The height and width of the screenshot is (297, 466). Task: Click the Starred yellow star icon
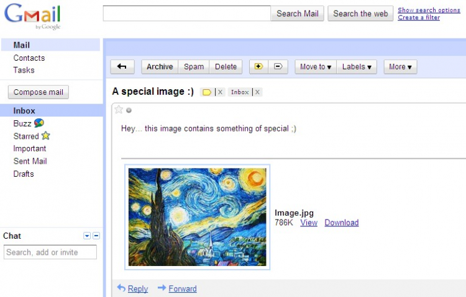click(46, 136)
